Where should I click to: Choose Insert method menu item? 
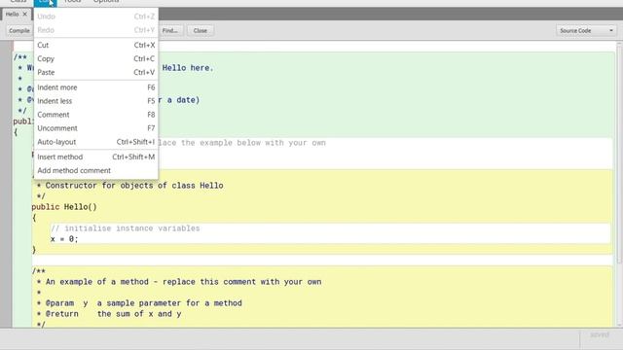(95, 157)
